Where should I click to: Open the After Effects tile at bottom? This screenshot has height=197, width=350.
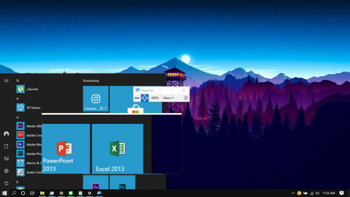[x=96, y=182]
